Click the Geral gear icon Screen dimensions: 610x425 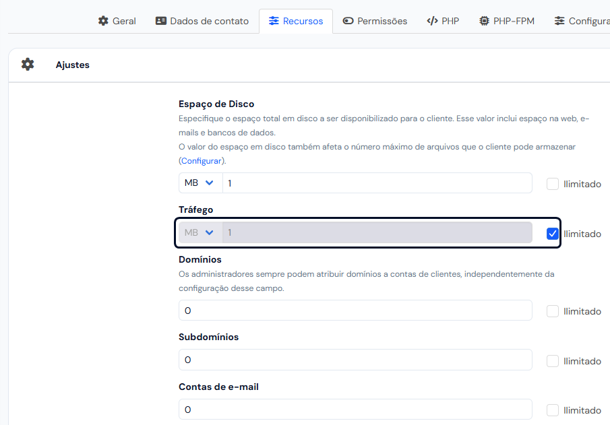tap(103, 21)
